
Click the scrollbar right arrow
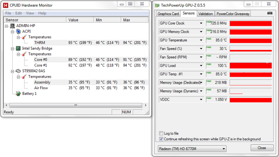[x=146, y=105]
